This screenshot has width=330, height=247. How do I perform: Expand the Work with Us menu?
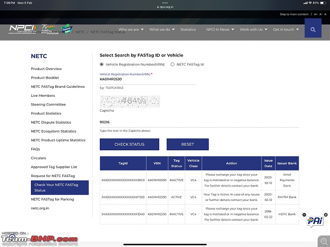[254, 29]
